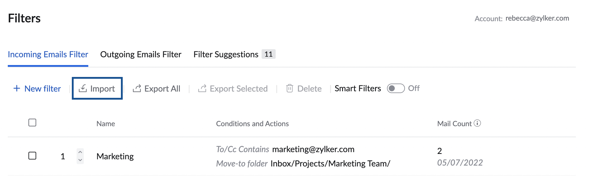Move Marketing filter down with arrow
The image size is (592, 176).
point(80,160)
